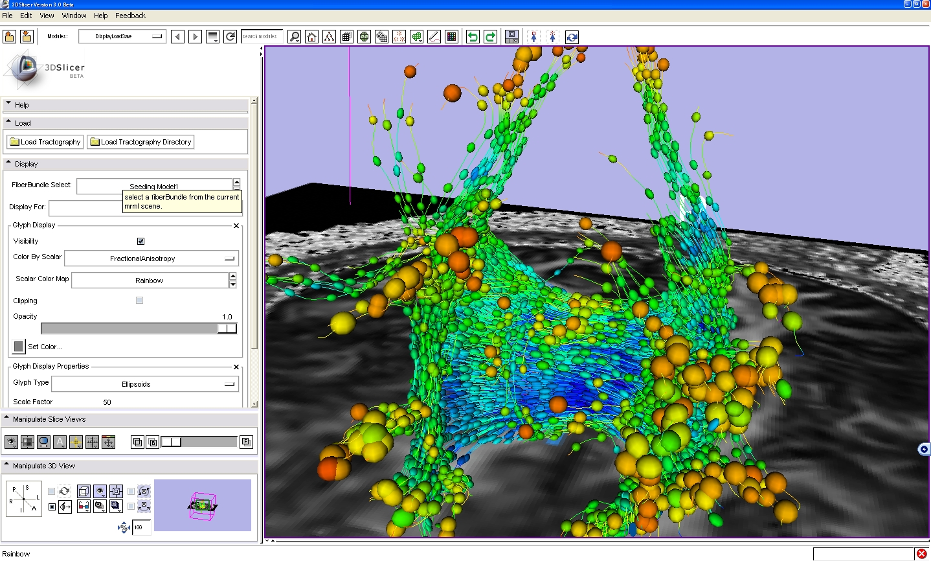Click the 3D cube icon in 3D View
Viewport: 931px width, 561px height.
[84, 491]
